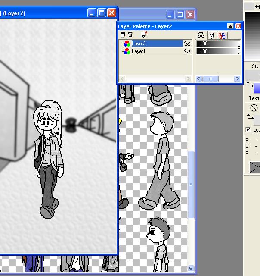This screenshot has height=276, width=260.
Task: Toggle the Lock checkbox in color panel
Action: (248, 129)
